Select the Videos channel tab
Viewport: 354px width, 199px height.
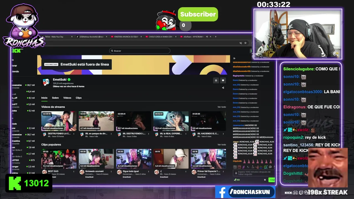point(67,98)
